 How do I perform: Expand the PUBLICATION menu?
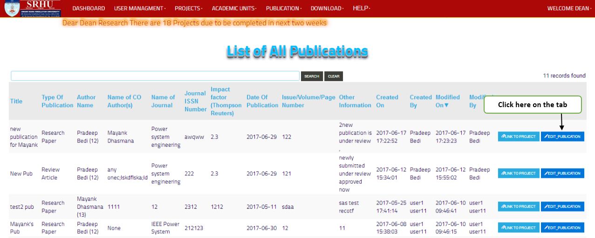click(x=284, y=8)
